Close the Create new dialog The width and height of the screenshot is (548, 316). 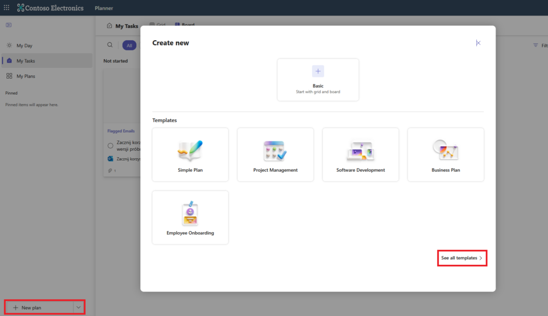478,43
